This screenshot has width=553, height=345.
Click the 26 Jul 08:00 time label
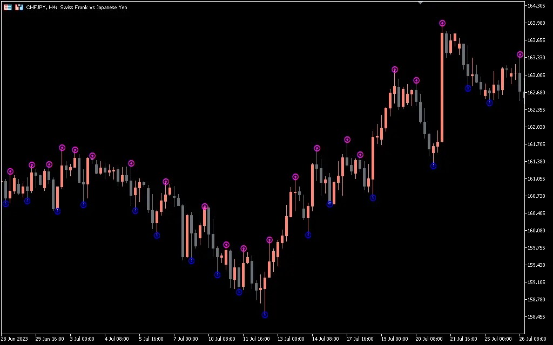pos(535,339)
